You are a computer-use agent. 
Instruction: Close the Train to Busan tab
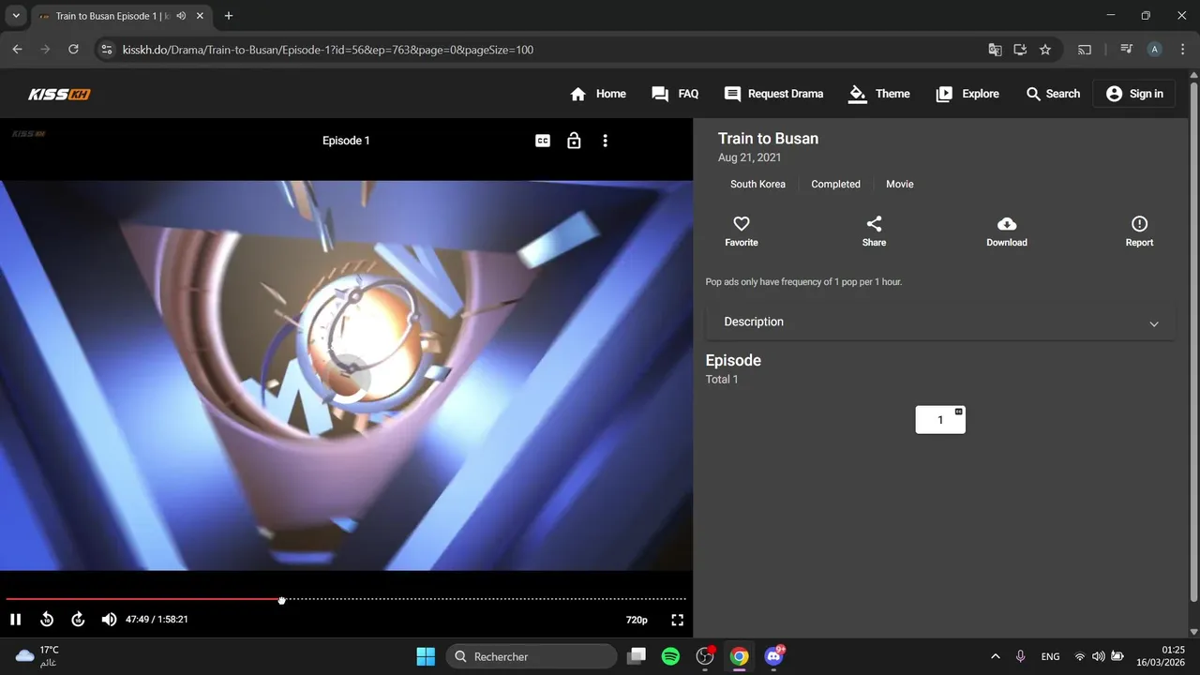coord(200,16)
